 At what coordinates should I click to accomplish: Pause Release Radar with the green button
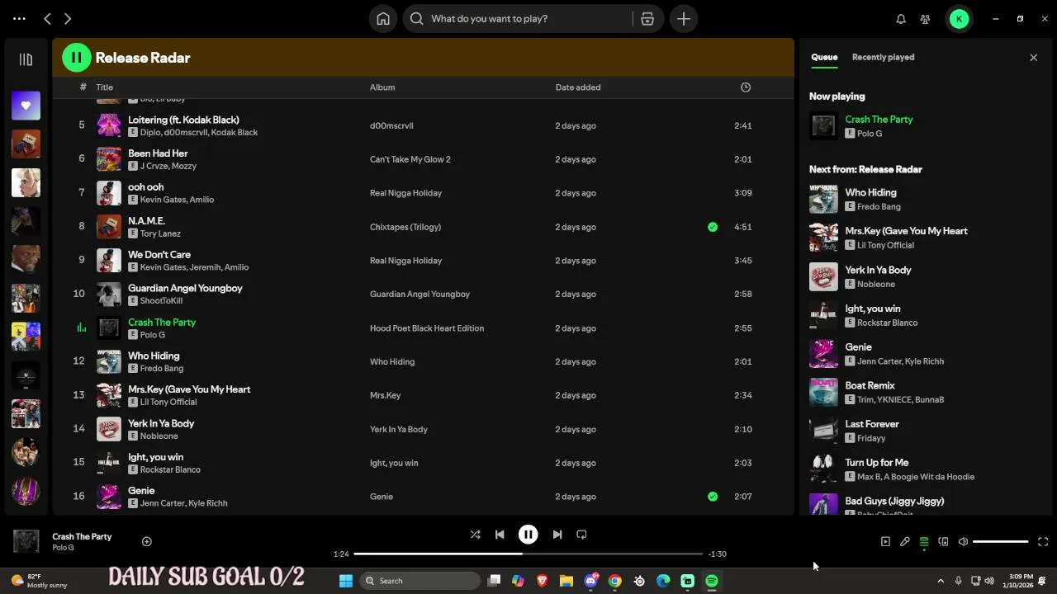pos(76,58)
